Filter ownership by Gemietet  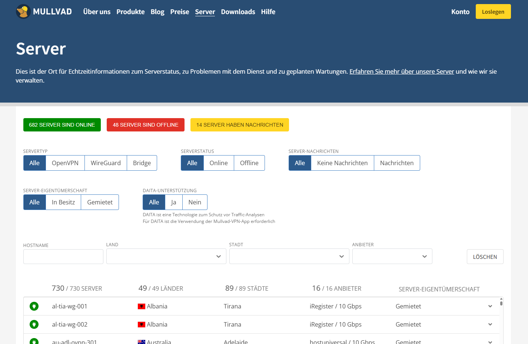click(100, 202)
